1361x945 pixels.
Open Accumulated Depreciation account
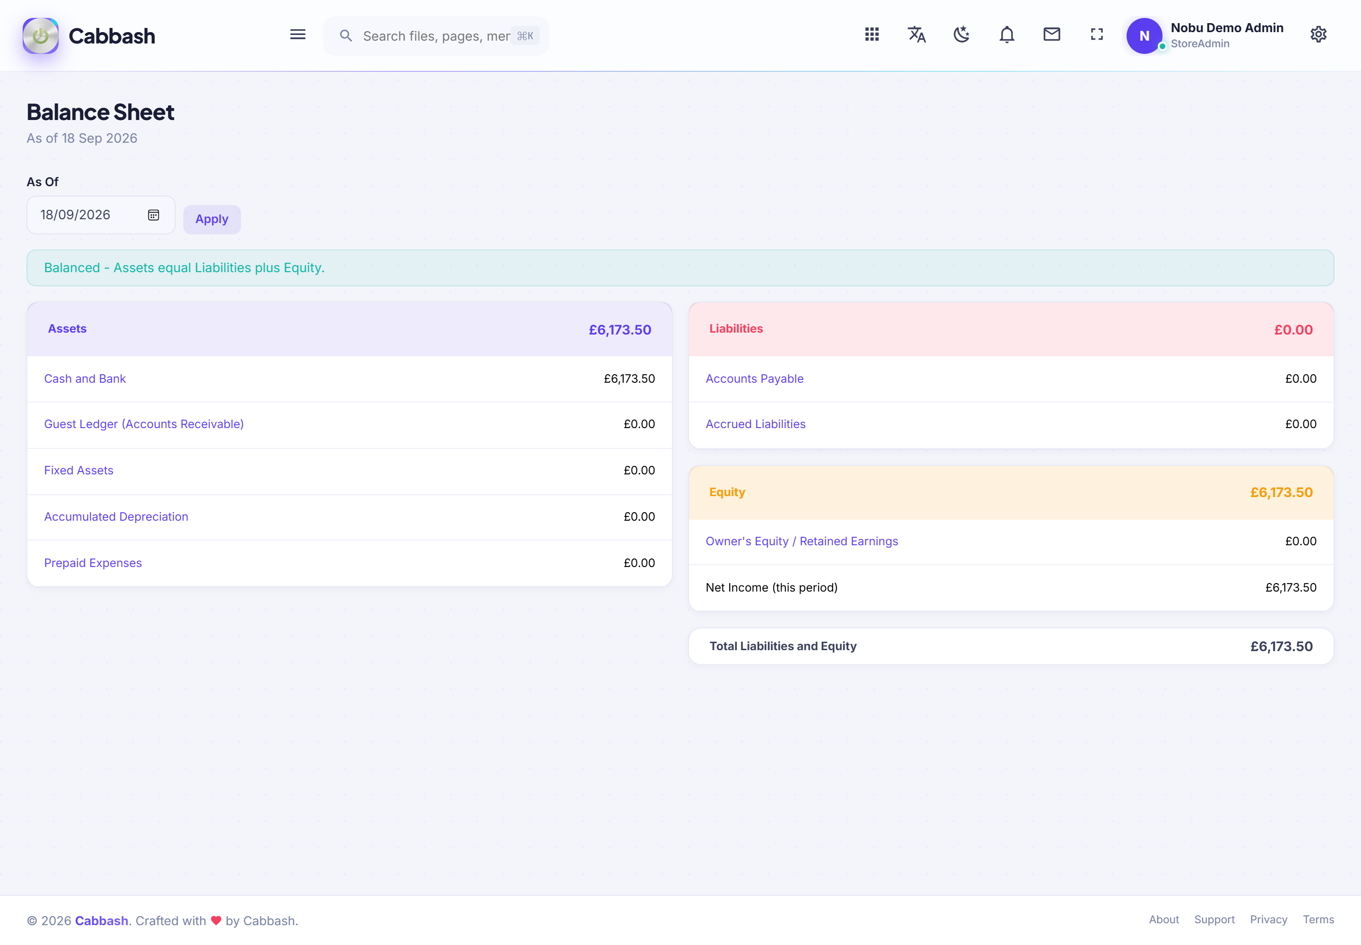point(116,516)
